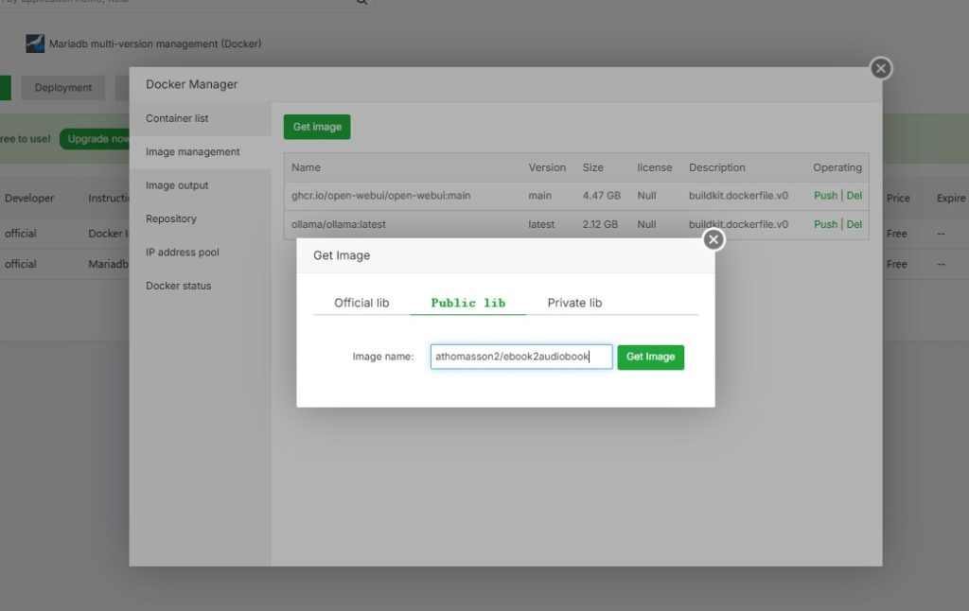
Task: Click Mariadb multi-version management (Docker) title
Action: (155, 44)
